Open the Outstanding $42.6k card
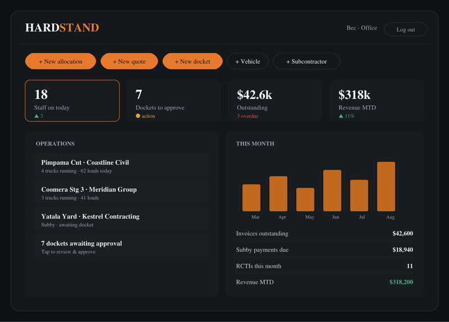The image size is (449, 322). point(275,101)
